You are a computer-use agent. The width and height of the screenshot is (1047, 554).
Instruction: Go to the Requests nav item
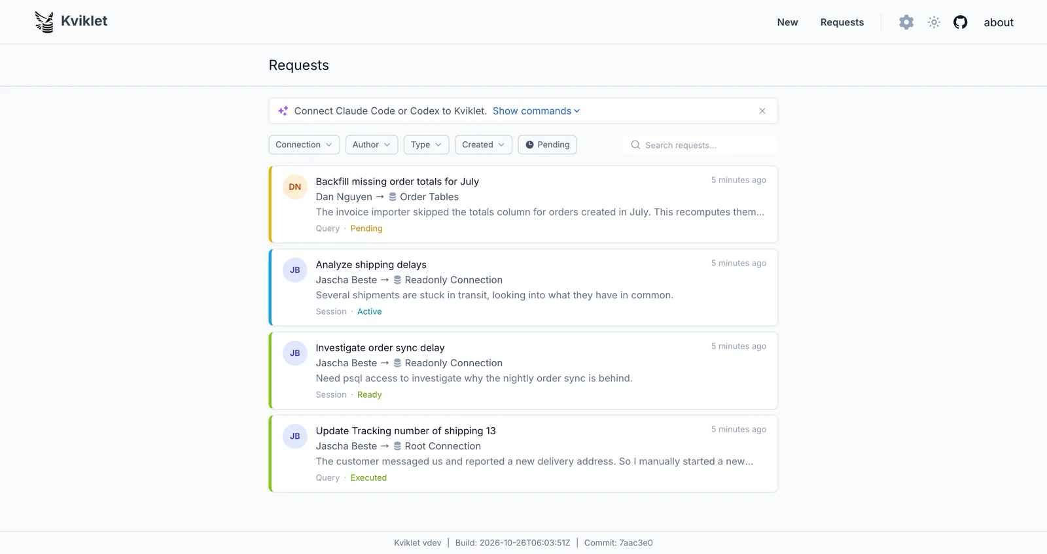[842, 22]
